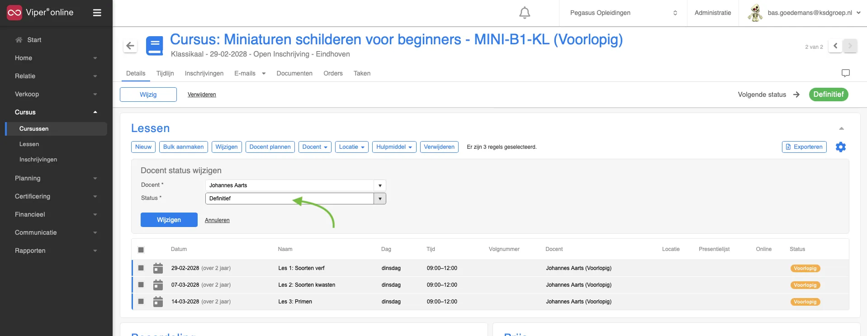Toggle the hamburger sidebar menu

point(97,13)
